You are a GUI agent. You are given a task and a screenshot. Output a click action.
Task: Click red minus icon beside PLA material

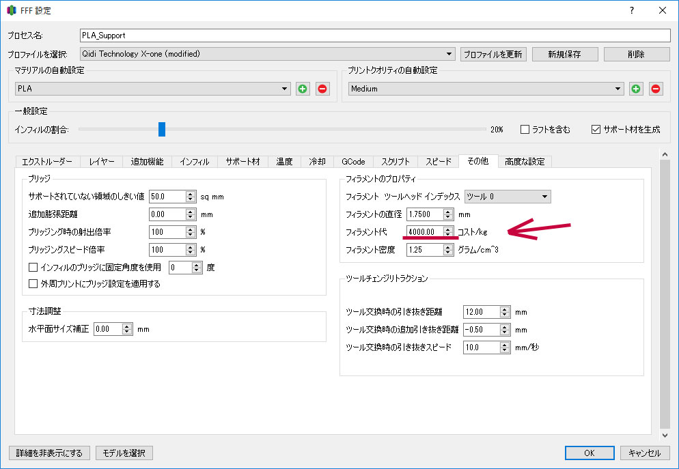(322, 89)
